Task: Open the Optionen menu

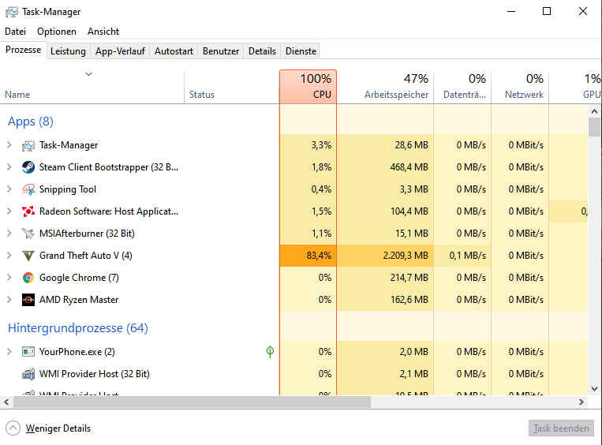Action: [x=57, y=32]
